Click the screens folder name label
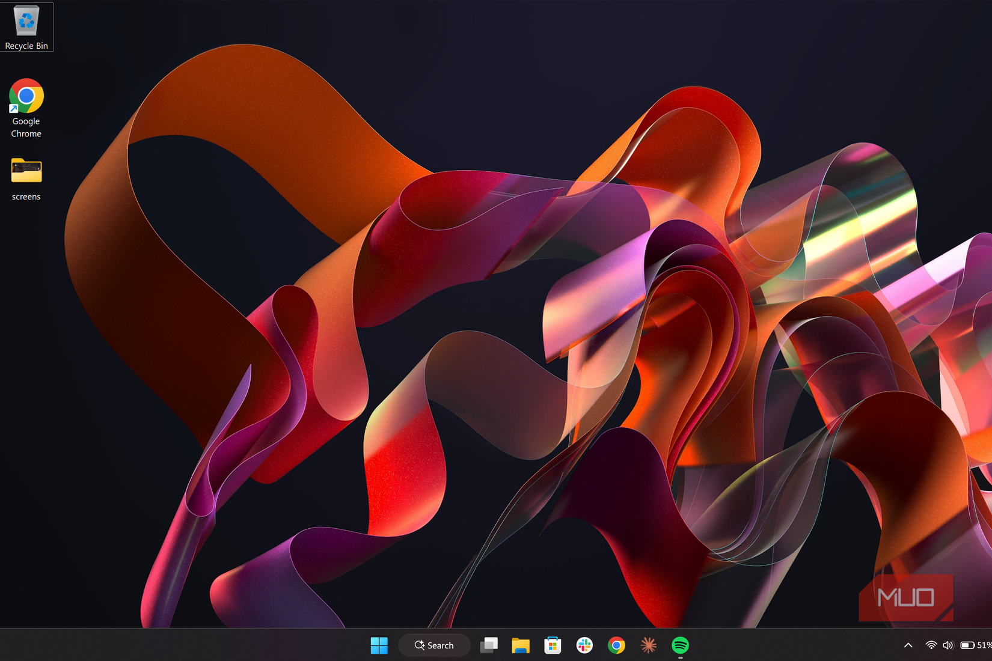The image size is (992, 661). [26, 196]
